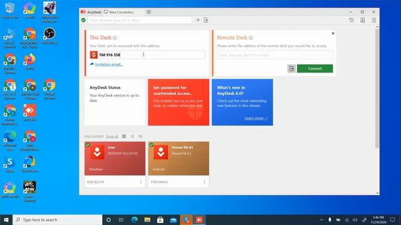This screenshot has height=225, width=401.
Task: Click the Show all discovered link
Action: click(112, 137)
